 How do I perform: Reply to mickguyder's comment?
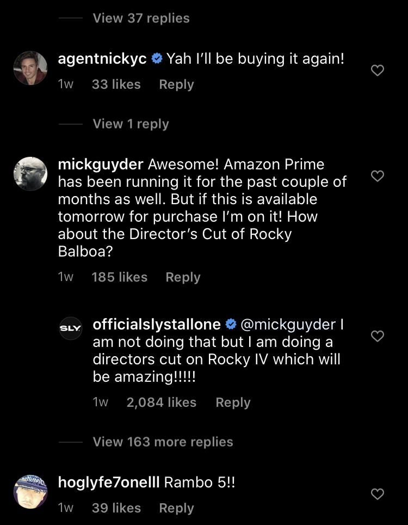[x=183, y=277]
